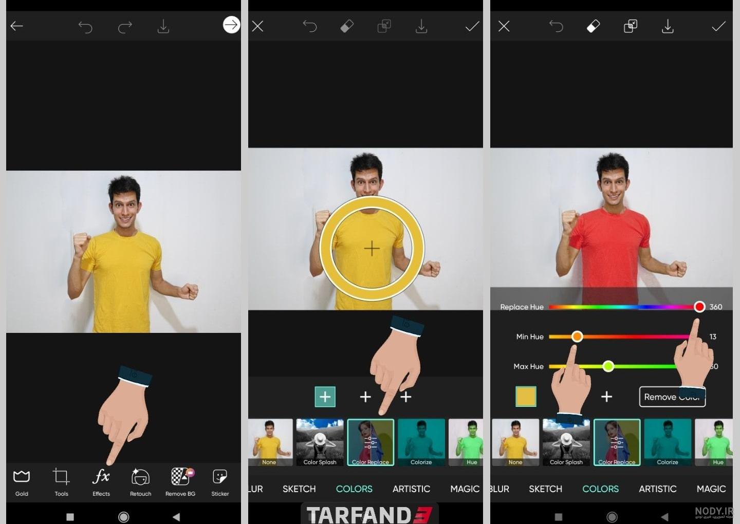Viewport: 740px width, 524px height.
Task: Switch to SKETCH tab in middle panel
Action: (x=299, y=489)
